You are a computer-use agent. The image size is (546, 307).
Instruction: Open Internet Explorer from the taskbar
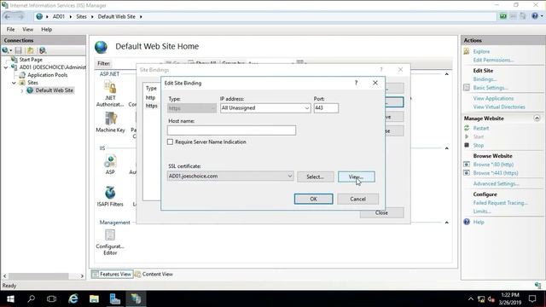(x=73, y=299)
